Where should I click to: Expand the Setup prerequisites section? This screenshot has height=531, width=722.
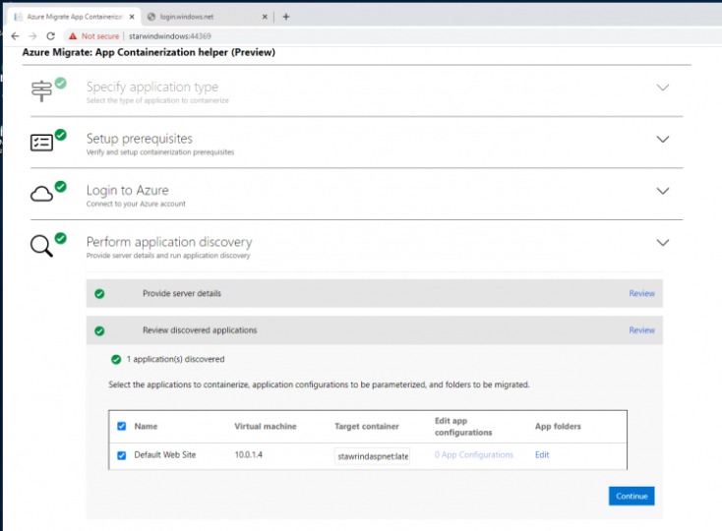point(663,139)
